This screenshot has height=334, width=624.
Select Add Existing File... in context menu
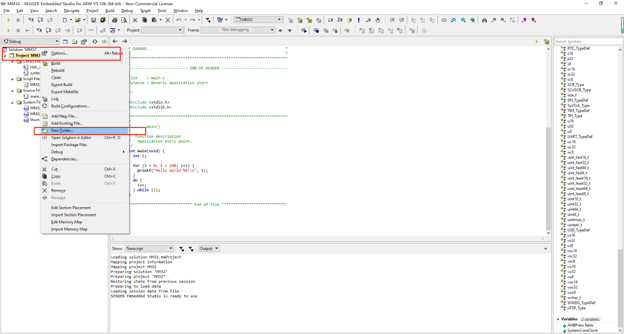pos(85,123)
